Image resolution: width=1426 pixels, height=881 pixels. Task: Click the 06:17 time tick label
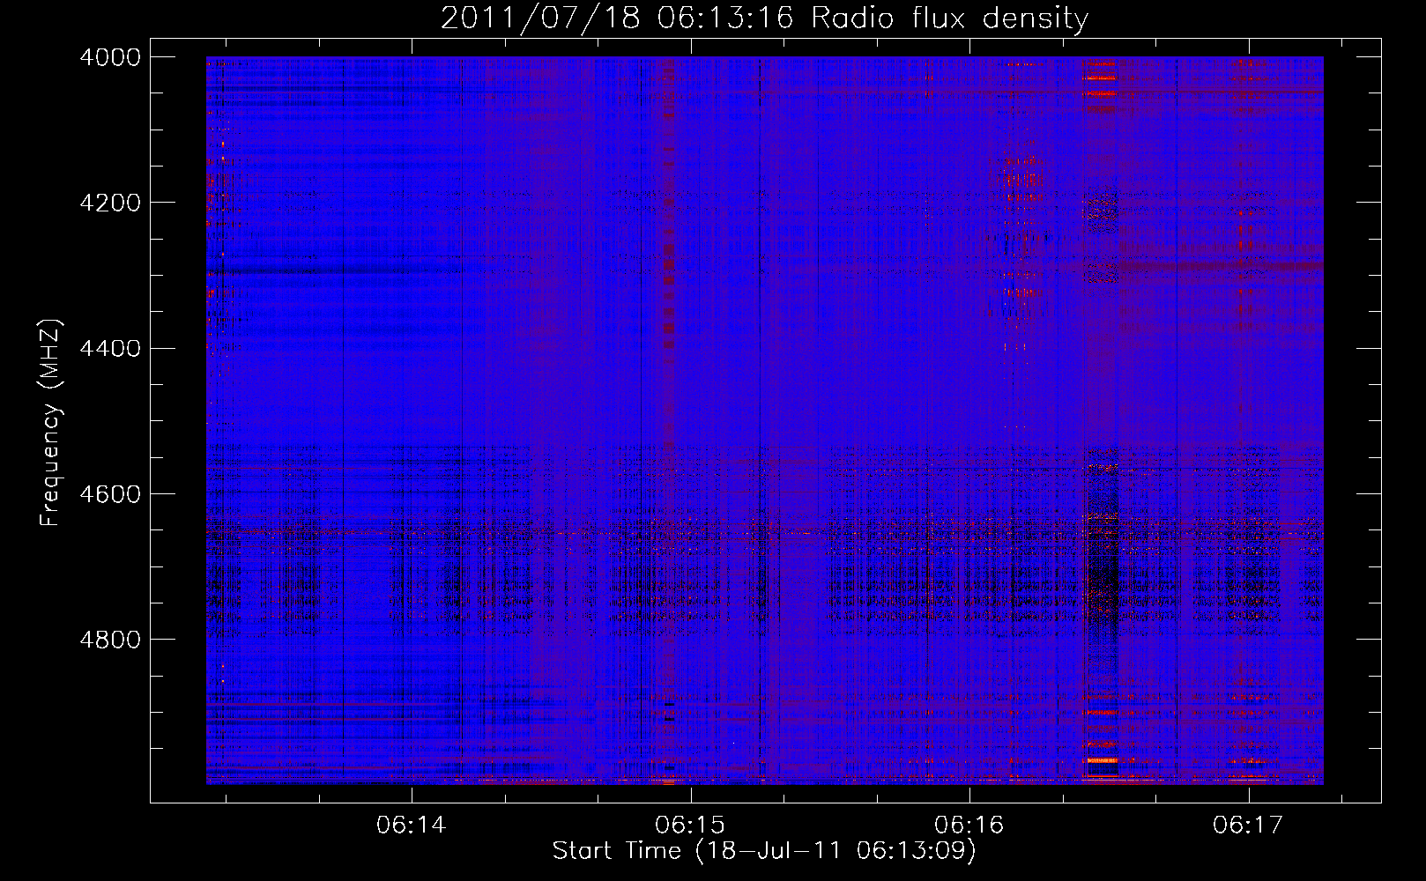pos(1248,825)
